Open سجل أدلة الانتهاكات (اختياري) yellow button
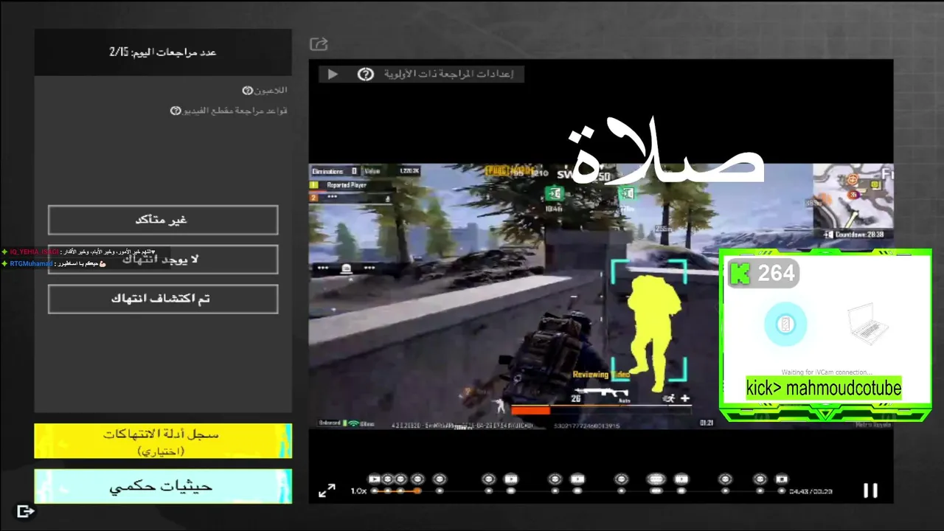The image size is (944, 531). tap(163, 441)
